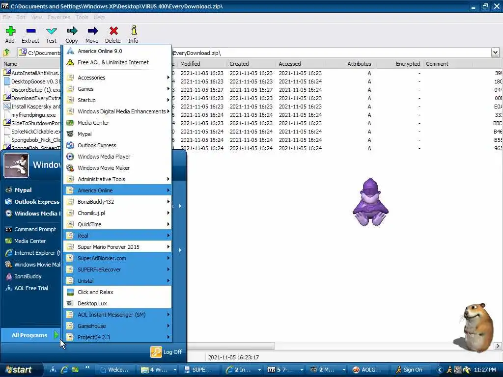Sort file list by Modified column

(x=202, y=64)
